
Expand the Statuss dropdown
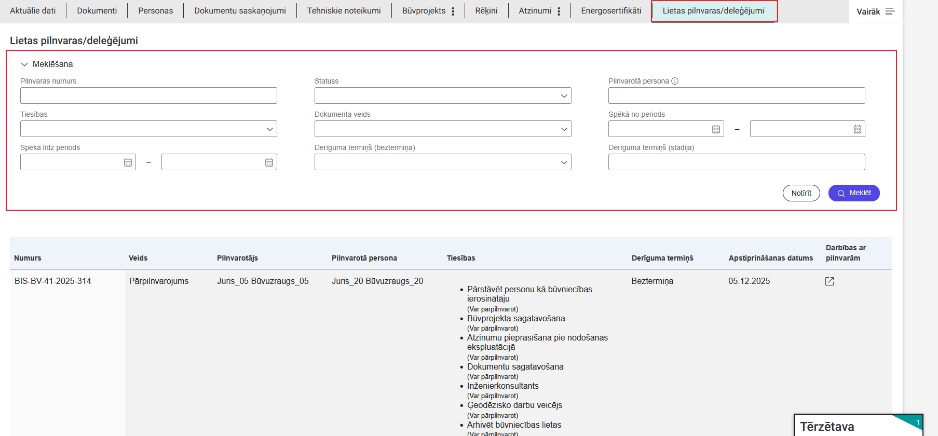442,96
